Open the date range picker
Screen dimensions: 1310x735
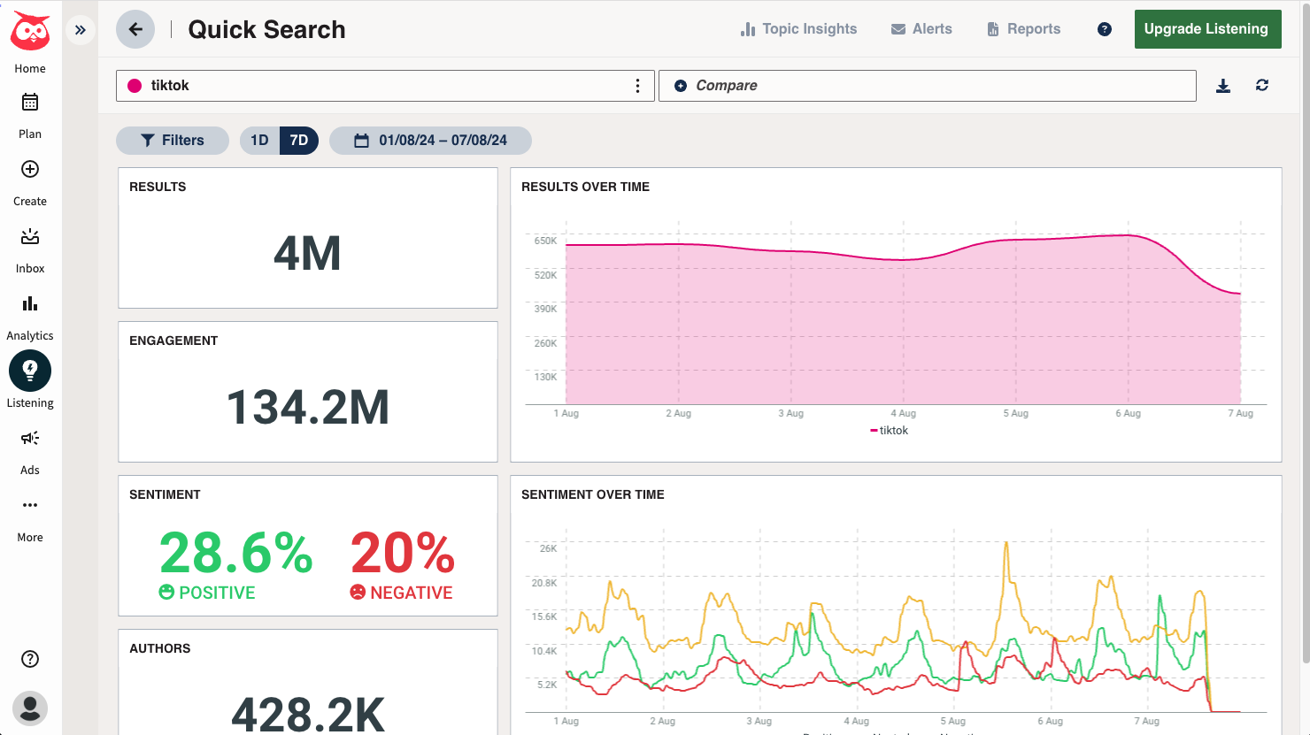[431, 141]
